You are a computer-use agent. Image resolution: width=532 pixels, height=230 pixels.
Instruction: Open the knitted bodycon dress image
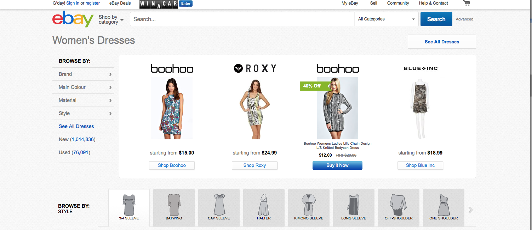point(337,108)
